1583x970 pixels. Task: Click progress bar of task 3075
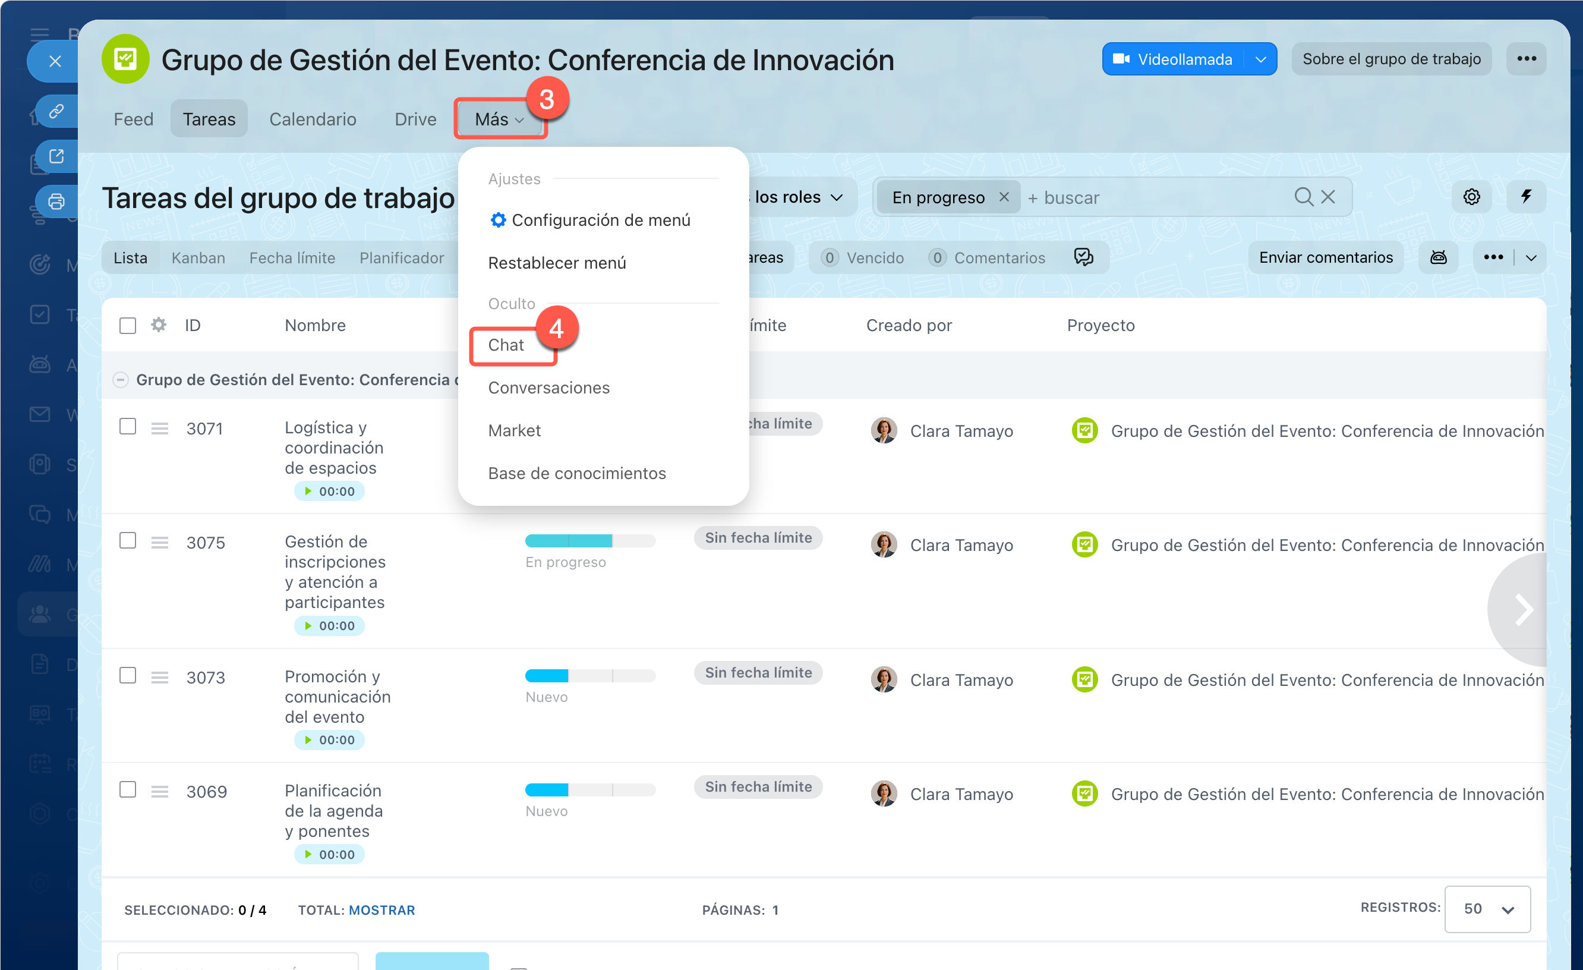click(590, 541)
